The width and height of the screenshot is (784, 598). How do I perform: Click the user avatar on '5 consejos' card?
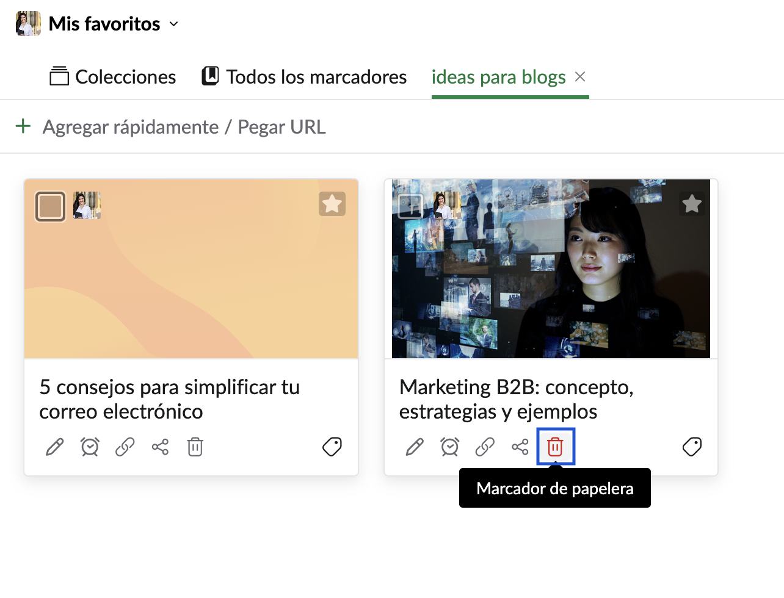[x=87, y=206]
